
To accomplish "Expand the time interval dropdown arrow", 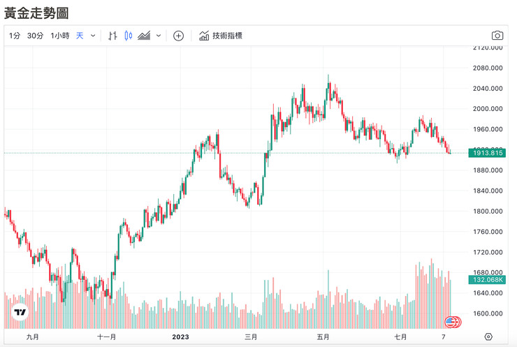I will click(x=93, y=36).
